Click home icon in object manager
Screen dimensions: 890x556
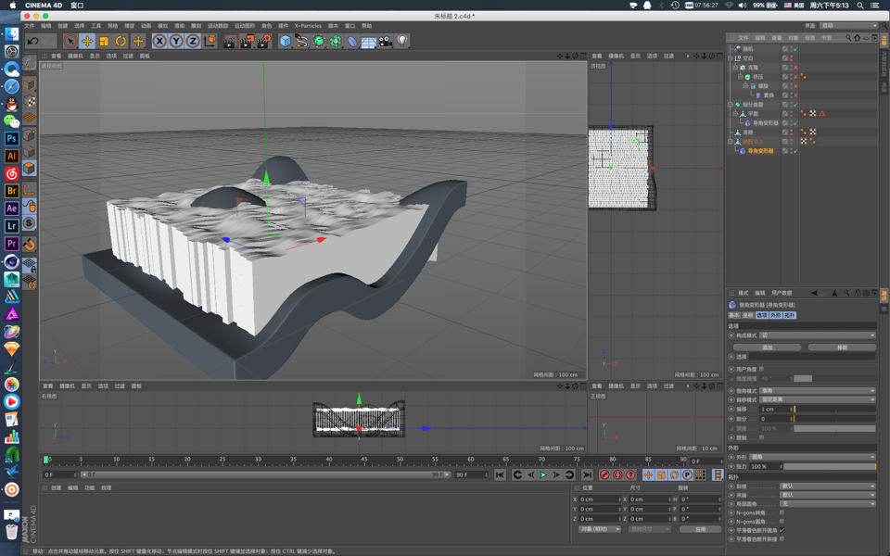(857, 38)
